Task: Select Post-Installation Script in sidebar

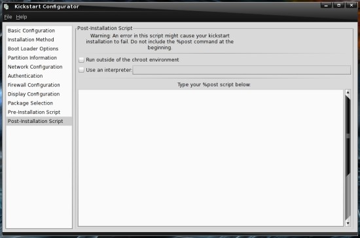Action: click(x=39, y=121)
